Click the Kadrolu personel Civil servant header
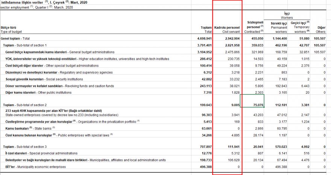The height and width of the screenshot is (175, 331). tap(226, 30)
